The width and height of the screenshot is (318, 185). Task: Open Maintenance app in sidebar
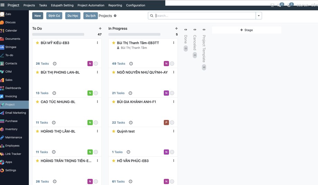(14, 137)
